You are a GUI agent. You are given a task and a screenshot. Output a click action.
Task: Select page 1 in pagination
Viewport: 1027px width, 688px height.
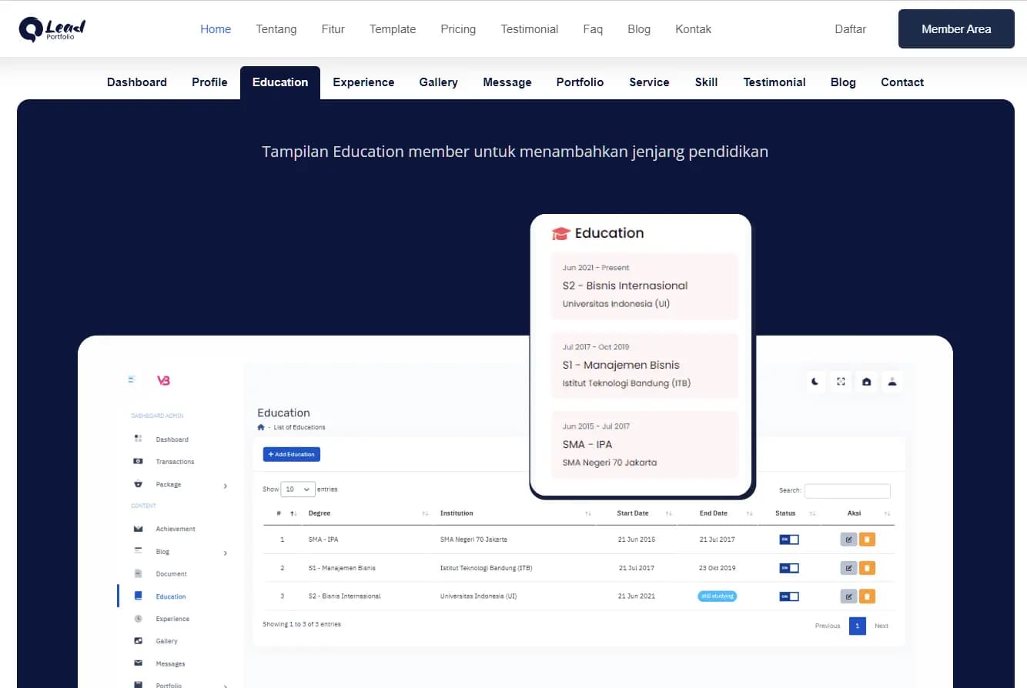click(858, 626)
